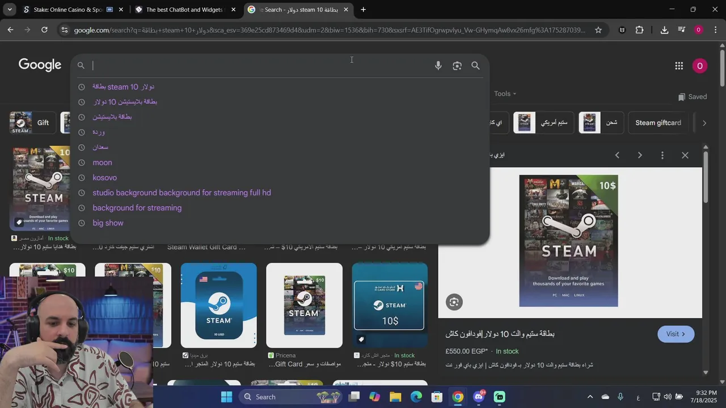Click the 'ستيم أمريكي' filter chip
Image resolution: width=726 pixels, height=408 pixels.
coord(543,123)
